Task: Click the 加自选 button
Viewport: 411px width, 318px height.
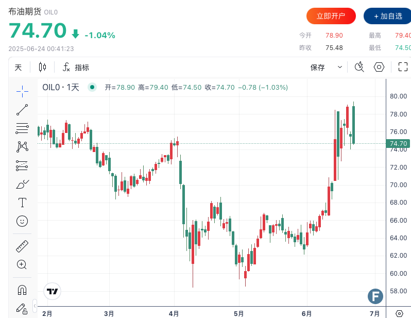Action: tap(388, 16)
